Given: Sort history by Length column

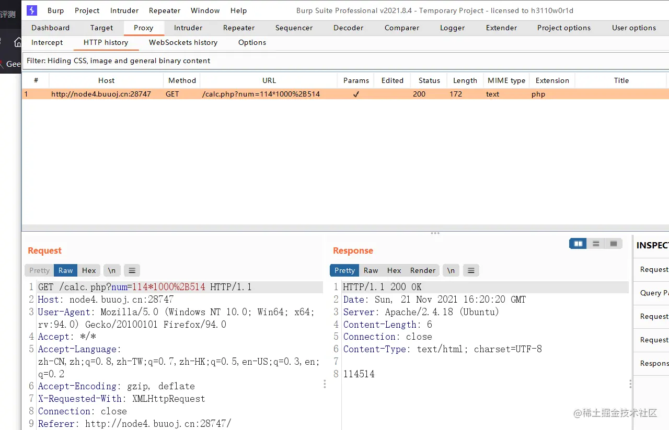Looking at the screenshot, I should coord(465,80).
